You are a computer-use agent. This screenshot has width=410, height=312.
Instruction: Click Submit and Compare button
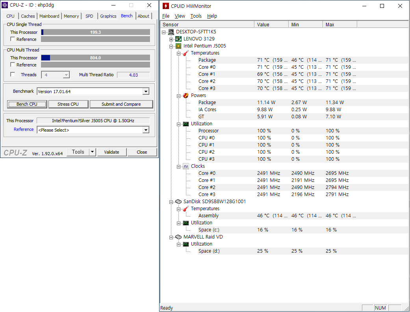[x=121, y=104]
